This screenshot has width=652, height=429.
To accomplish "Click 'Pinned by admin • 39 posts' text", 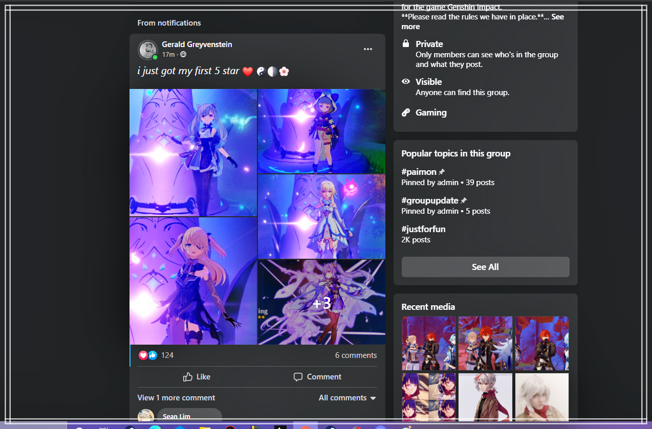I will [x=448, y=183].
